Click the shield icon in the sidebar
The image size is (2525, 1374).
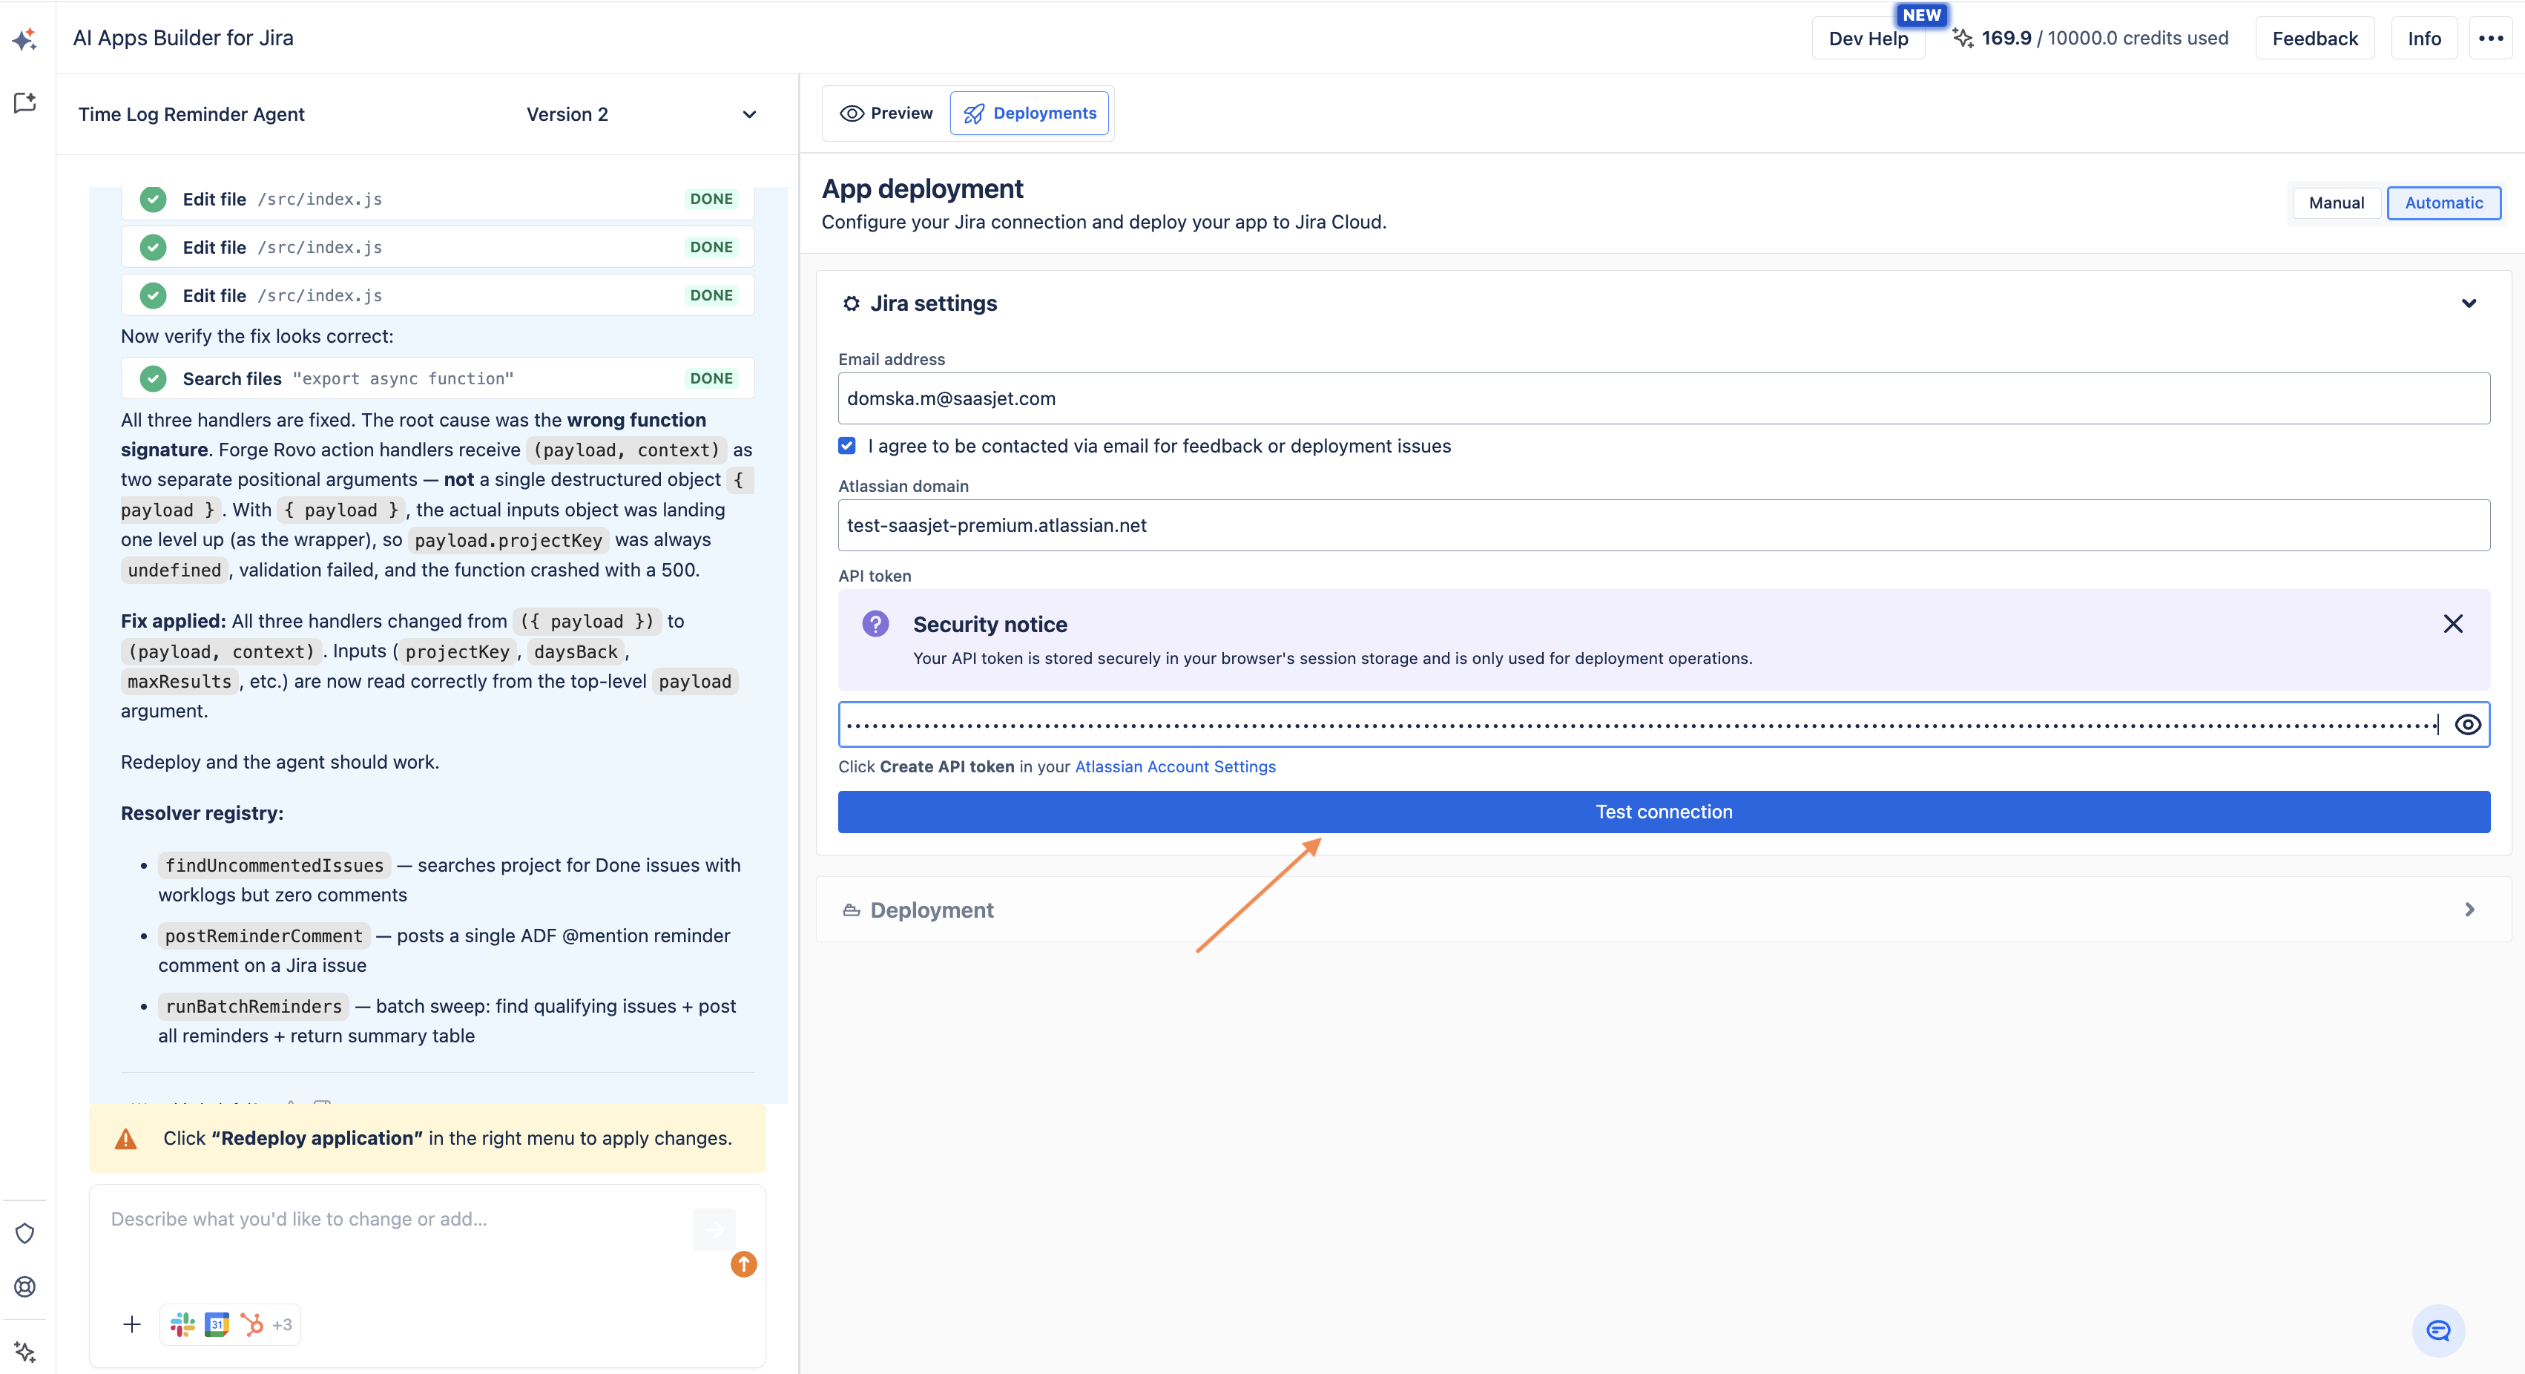coord(24,1234)
